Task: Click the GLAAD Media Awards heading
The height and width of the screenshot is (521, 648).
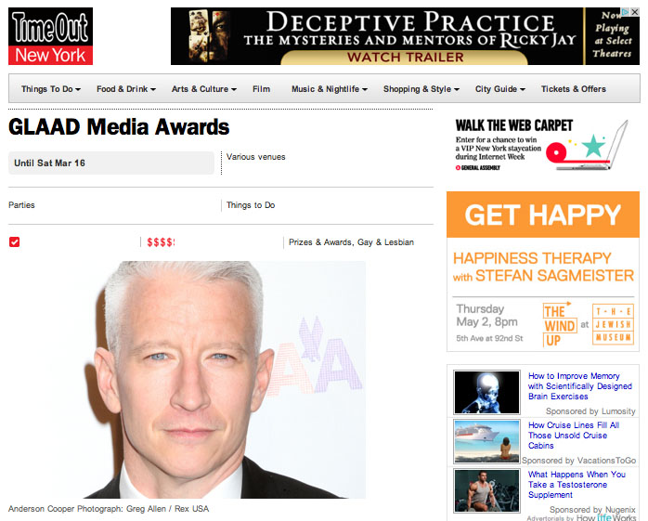Action: pyautogui.click(x=119, y=126)
